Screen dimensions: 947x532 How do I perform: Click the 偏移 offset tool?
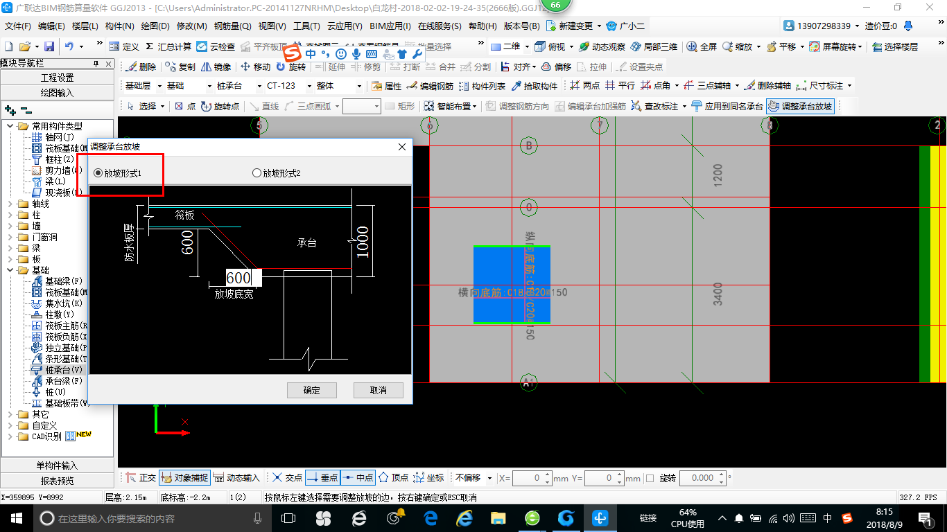(x=556, y=67)
